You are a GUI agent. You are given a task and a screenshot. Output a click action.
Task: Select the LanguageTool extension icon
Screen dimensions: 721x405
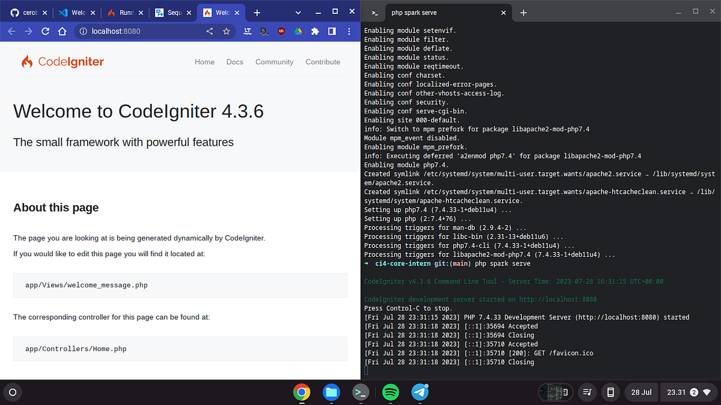point(247,31)
